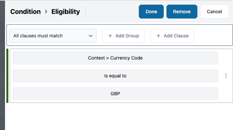Click the dark sidebar strip at left edge
233x130 pixels.
(x=2, y=65)
